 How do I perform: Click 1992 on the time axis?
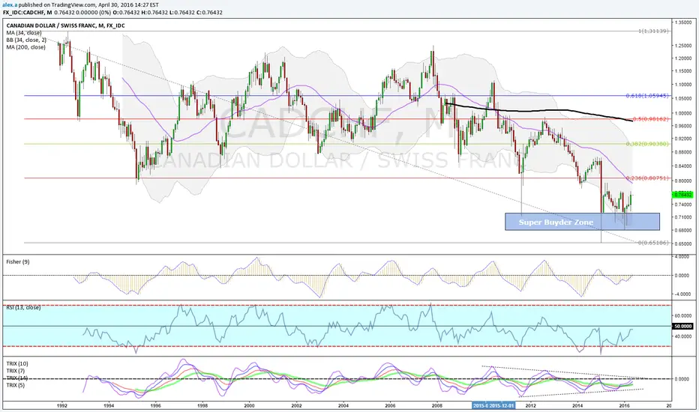(x=62, y=405)
